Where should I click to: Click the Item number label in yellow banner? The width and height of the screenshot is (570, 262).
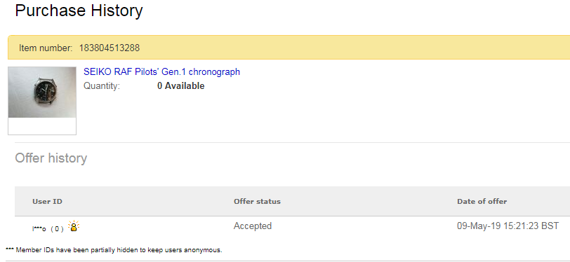click(46, 48)
